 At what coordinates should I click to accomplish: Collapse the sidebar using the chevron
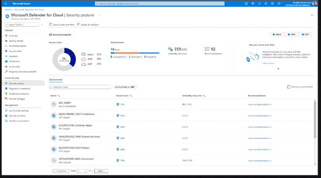(x=42, y=25)
